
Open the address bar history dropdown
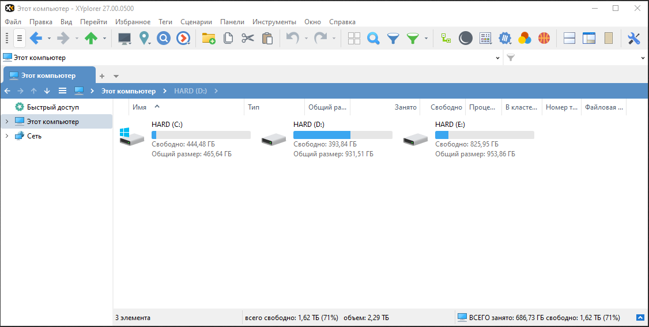497,58
